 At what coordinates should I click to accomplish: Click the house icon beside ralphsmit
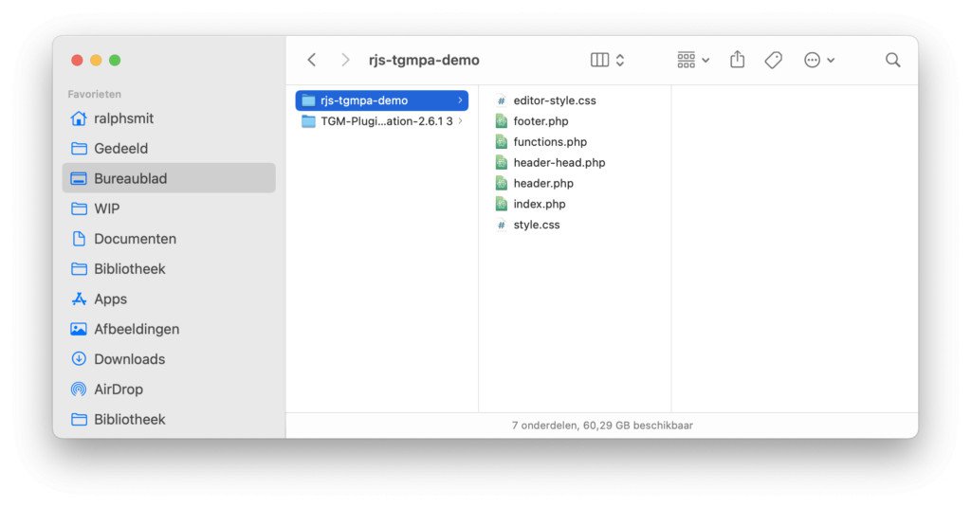click(79, 118)
